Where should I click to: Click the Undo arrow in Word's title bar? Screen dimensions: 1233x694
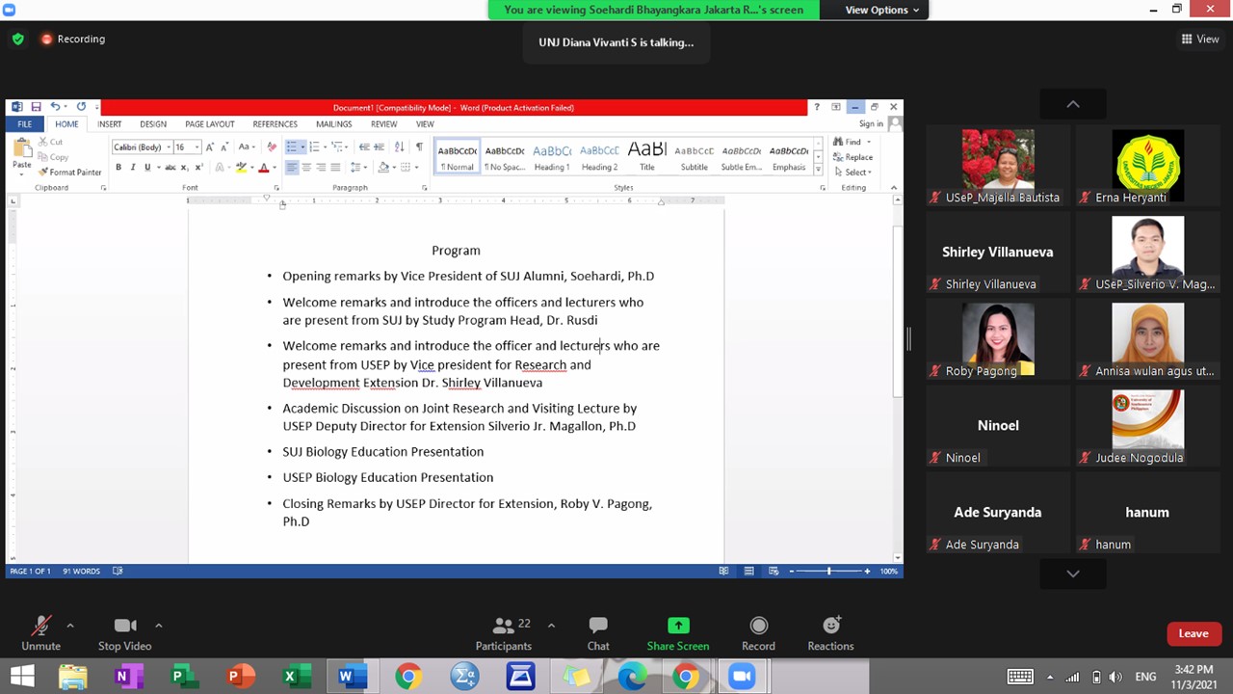coord(55,107)
